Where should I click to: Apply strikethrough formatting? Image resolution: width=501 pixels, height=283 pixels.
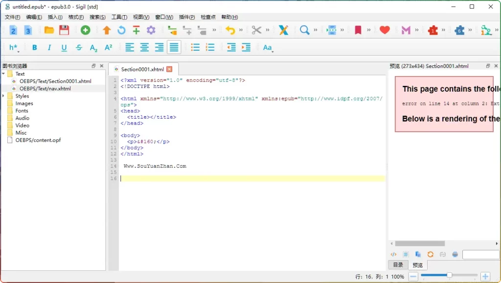click(x=79, y=47)
